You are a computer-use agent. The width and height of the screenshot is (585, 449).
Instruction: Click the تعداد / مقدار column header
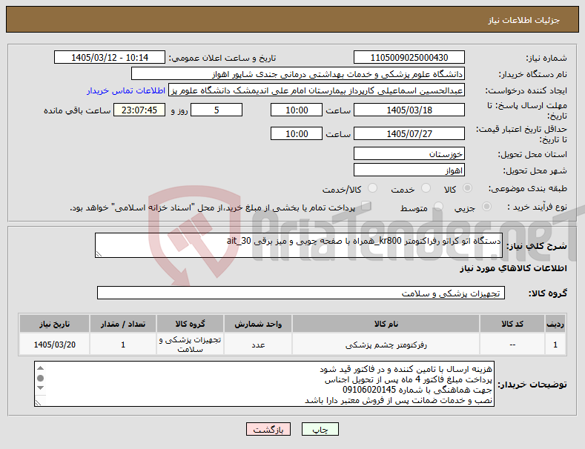[123, 324]
